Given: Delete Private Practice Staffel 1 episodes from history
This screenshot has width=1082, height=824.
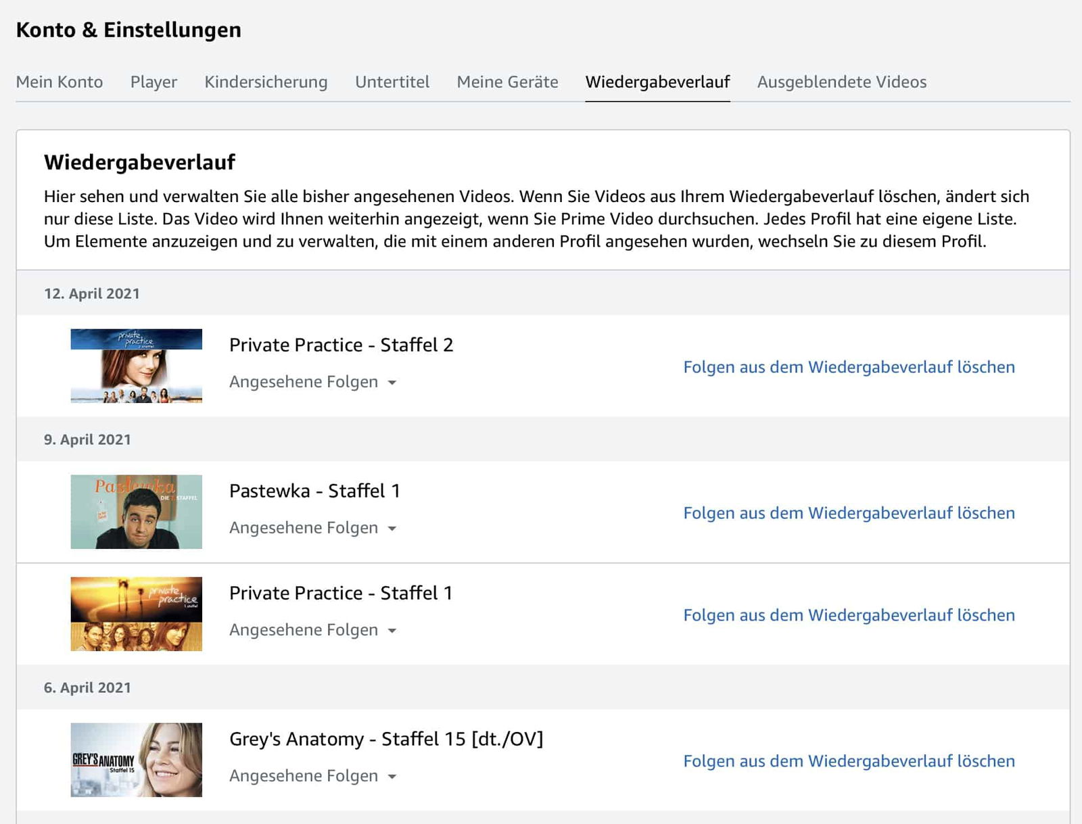Looking at the screenshot, I should click(849, 615).
